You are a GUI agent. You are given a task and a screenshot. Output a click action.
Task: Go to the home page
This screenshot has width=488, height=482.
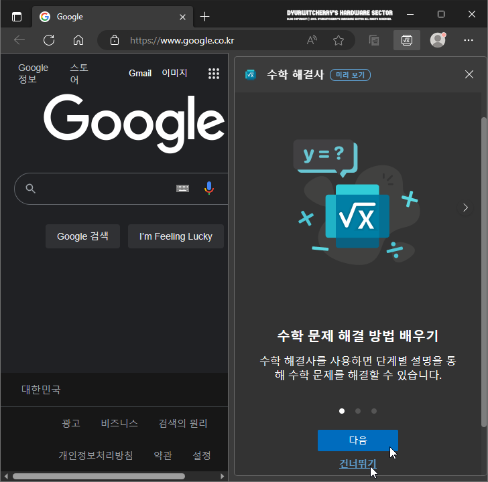(78, 40)
